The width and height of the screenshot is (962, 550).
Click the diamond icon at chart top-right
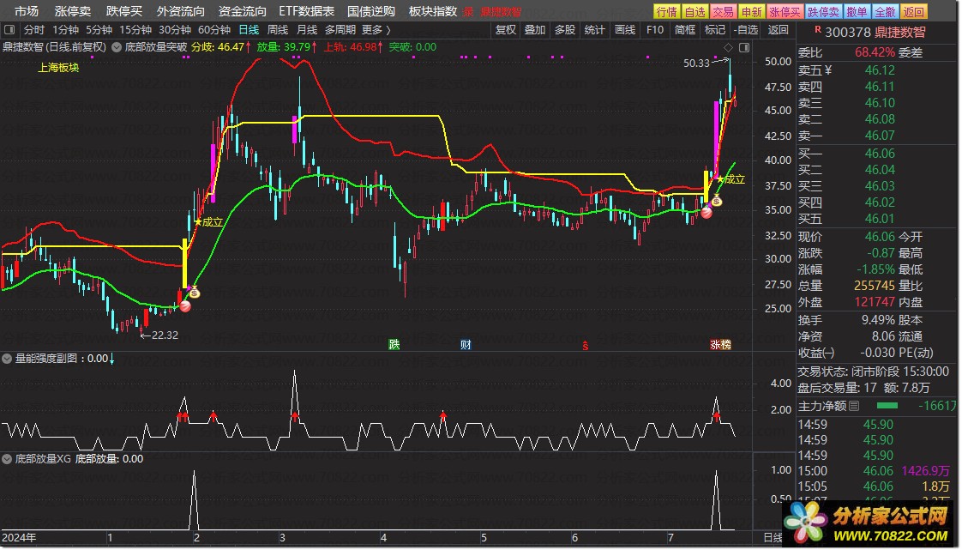tap(728, 47)
